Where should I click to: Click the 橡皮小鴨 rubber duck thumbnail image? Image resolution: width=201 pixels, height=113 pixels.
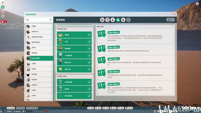[60, 69]
